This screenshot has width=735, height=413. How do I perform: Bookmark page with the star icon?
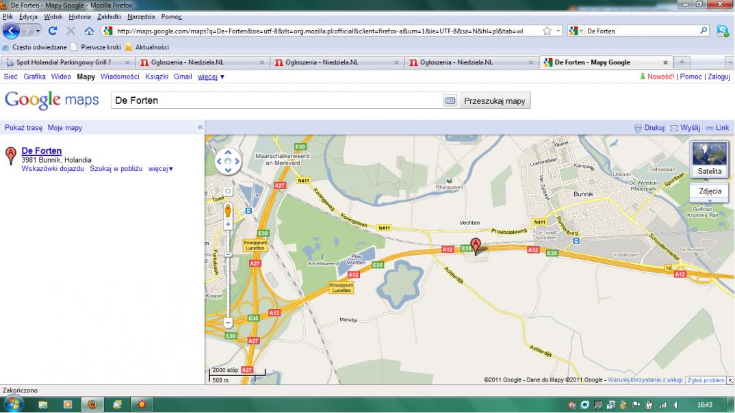pos(547,31)
